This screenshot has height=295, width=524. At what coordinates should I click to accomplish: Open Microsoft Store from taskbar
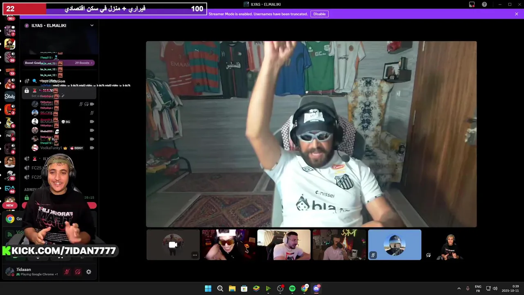point(244,288)
